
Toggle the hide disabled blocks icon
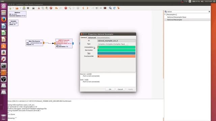pos(105,8)
